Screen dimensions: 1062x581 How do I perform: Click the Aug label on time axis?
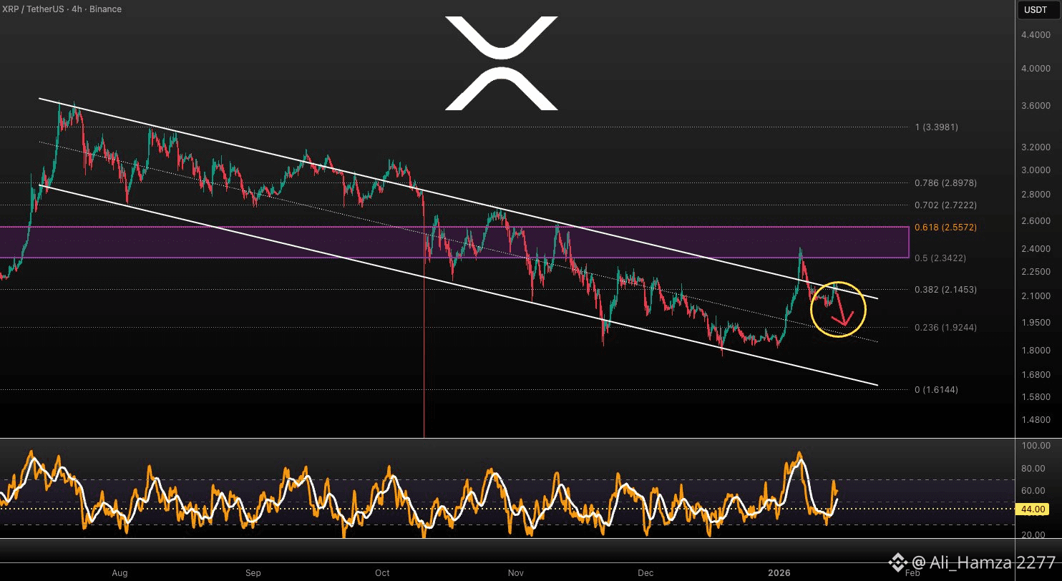[120, 573]
